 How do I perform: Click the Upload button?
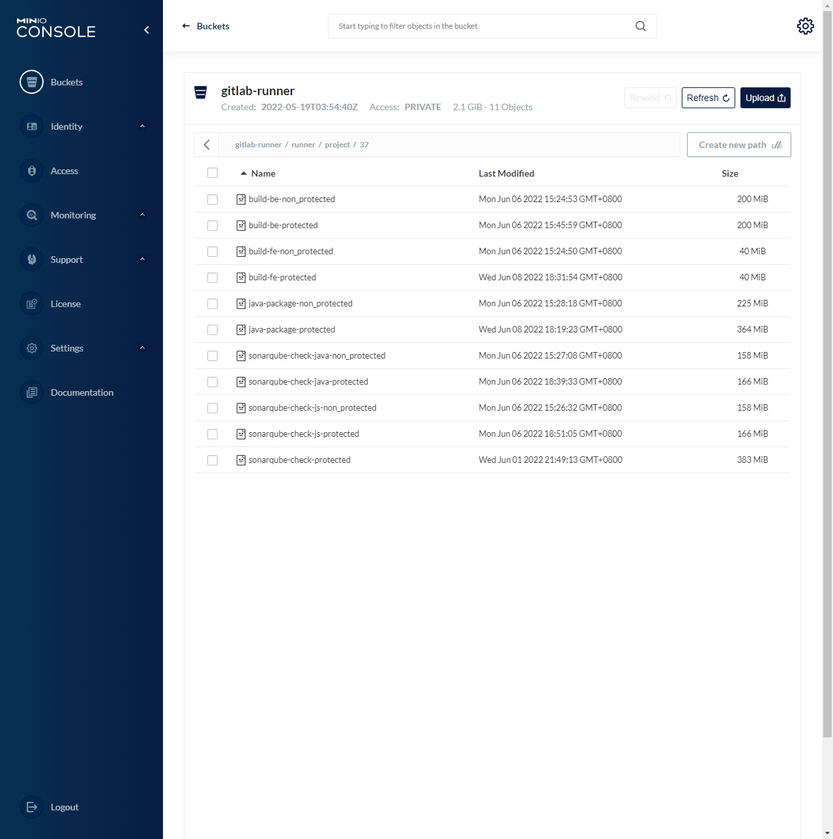(765, 98)
